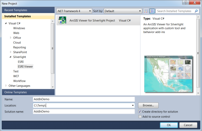
Task: Select the Reporting template category
Action: coord(20,47)
